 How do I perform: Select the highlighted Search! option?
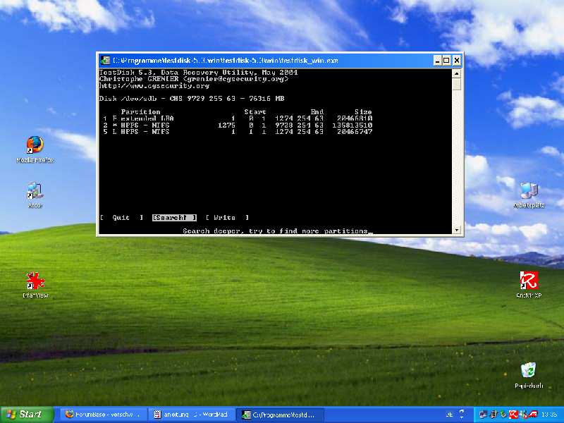174,218
